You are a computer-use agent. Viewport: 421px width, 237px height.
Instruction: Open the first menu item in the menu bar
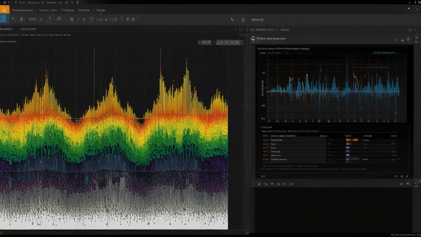coord(22,10)
